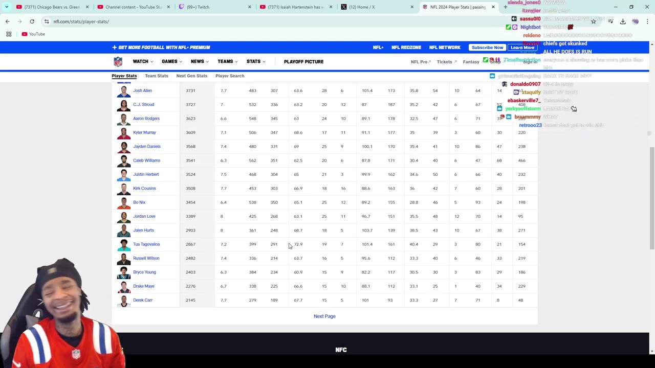This screenshot has height=368, width=655.
Task: Select Derek Carr's 2145 passing yards value
Action: (190, 300)
